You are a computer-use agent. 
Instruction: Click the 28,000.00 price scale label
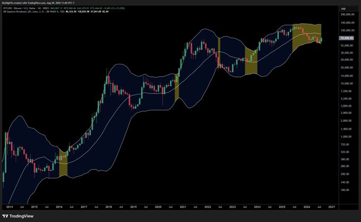coord(347,59)
